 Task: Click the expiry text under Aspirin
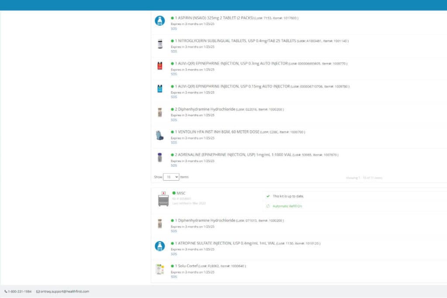(193, 24)
